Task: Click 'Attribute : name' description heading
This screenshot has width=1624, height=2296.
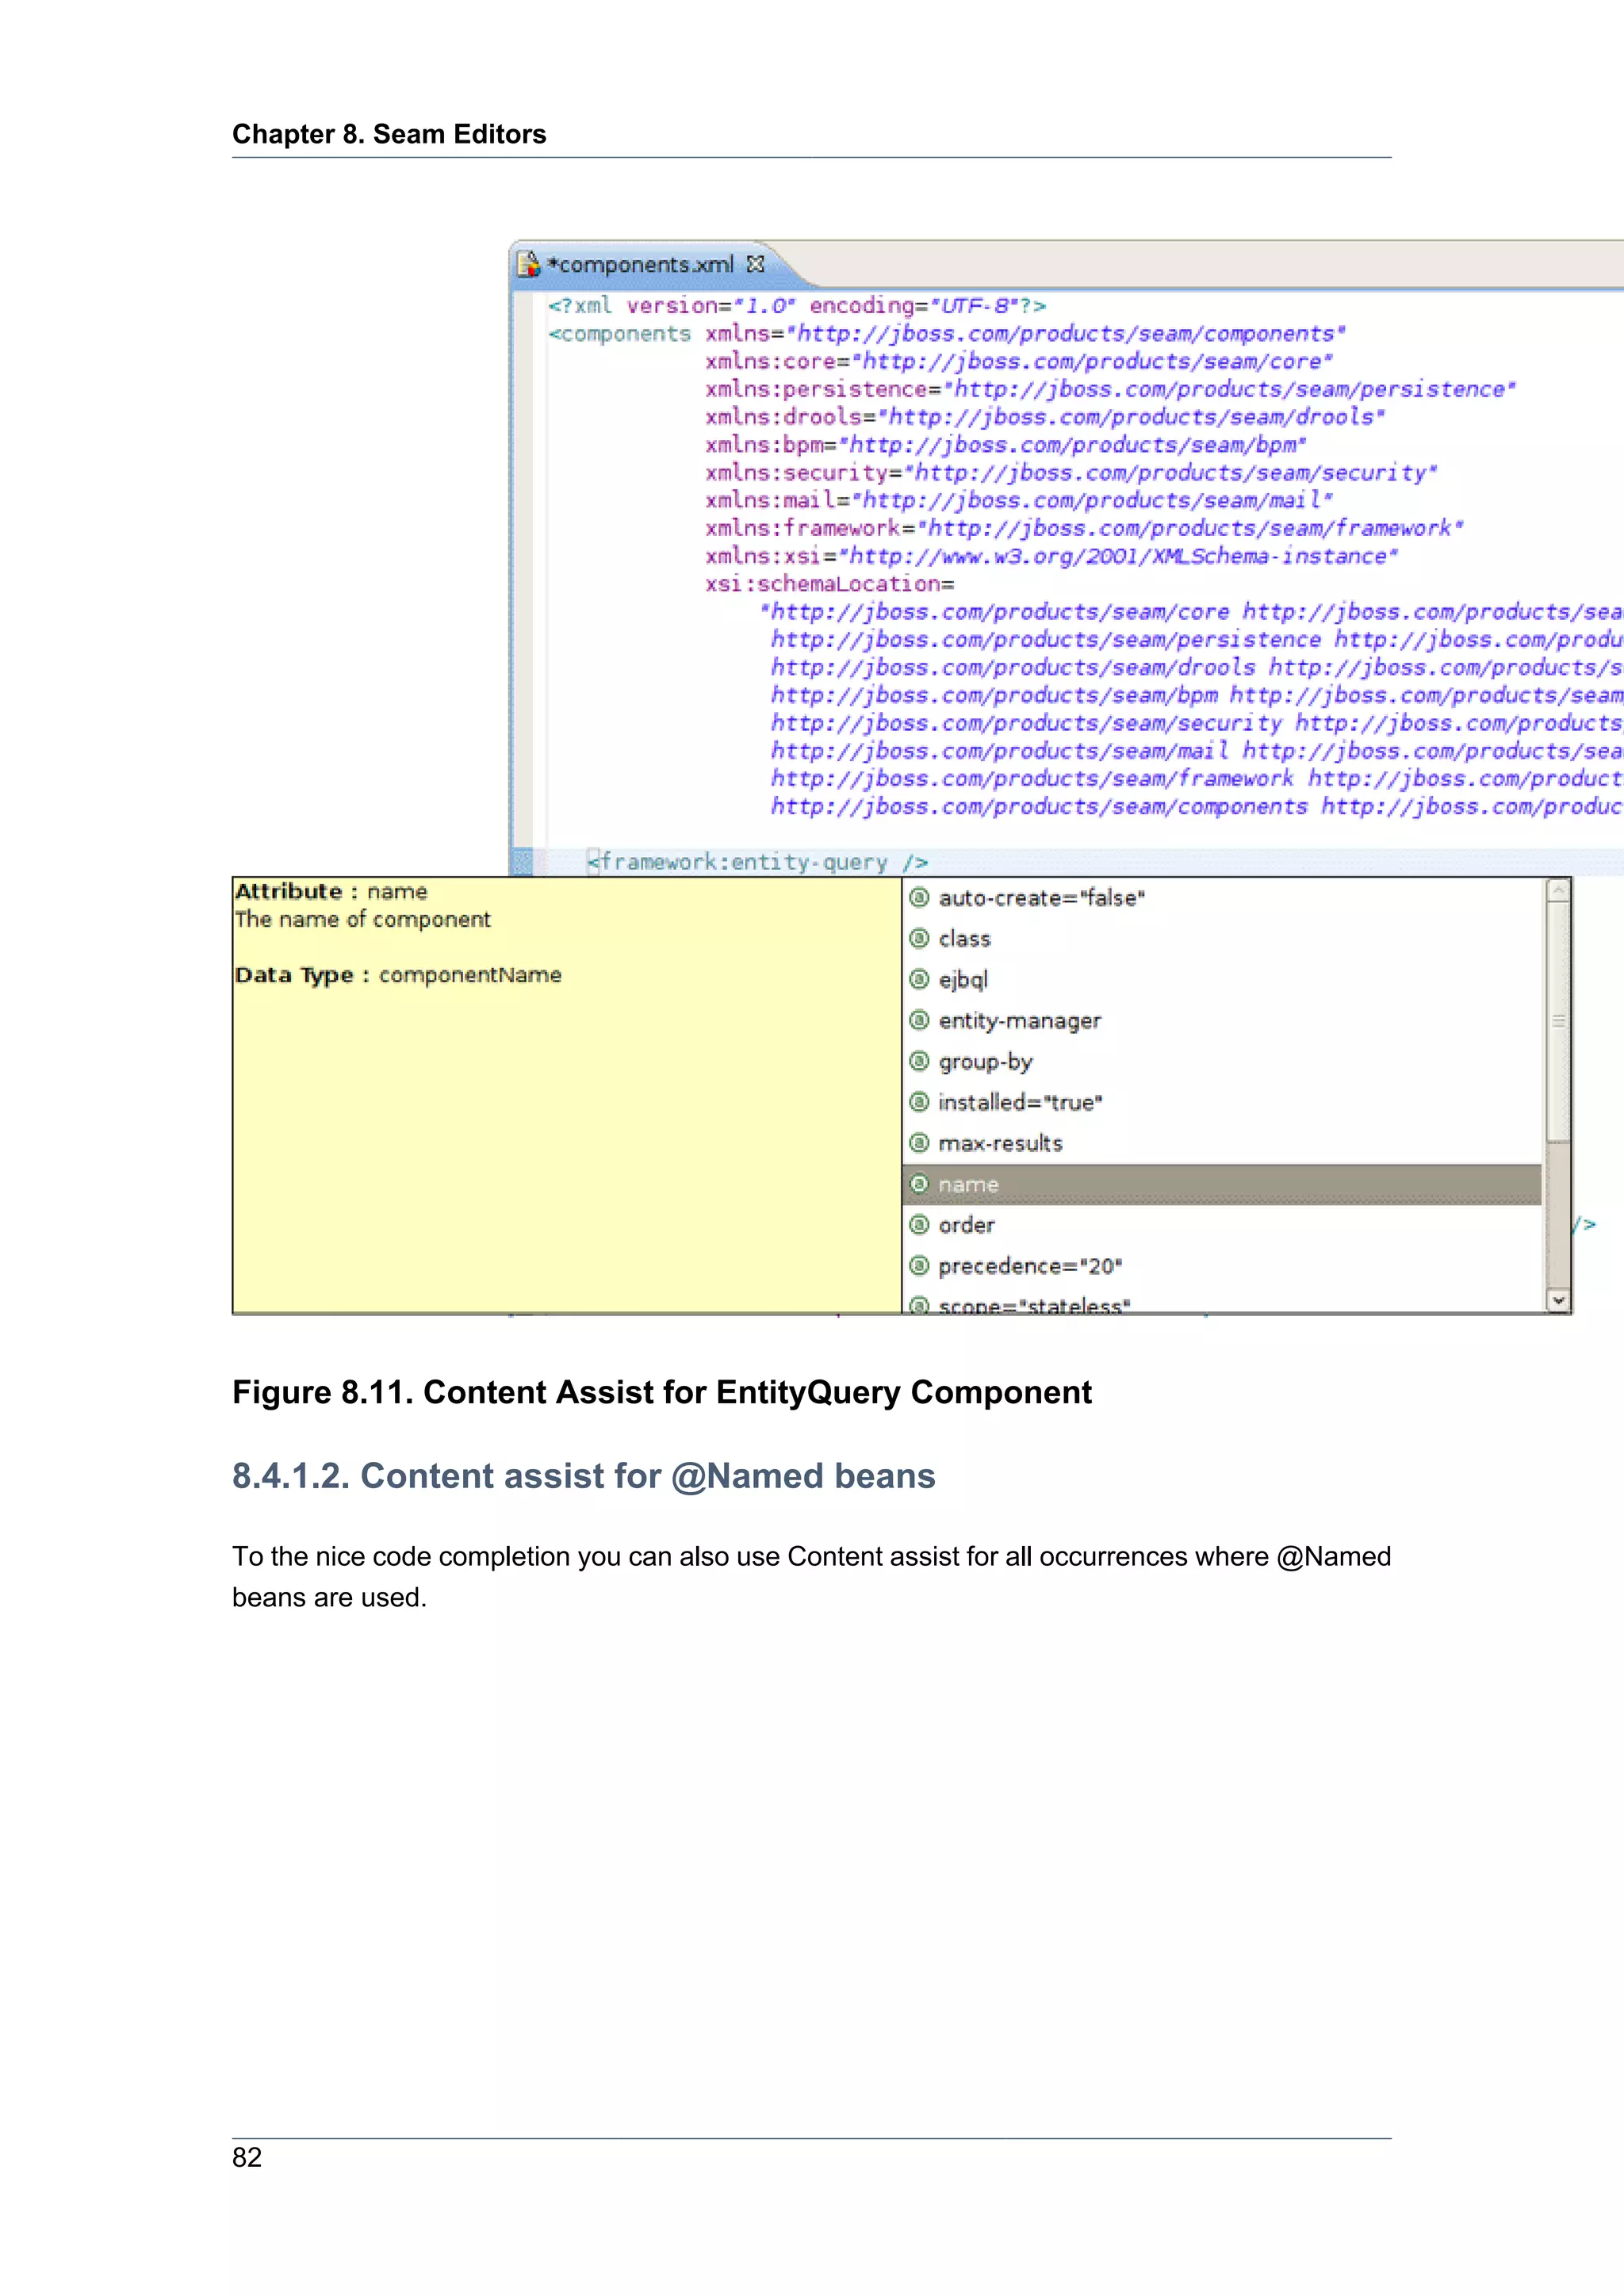Action: point(331,891)
